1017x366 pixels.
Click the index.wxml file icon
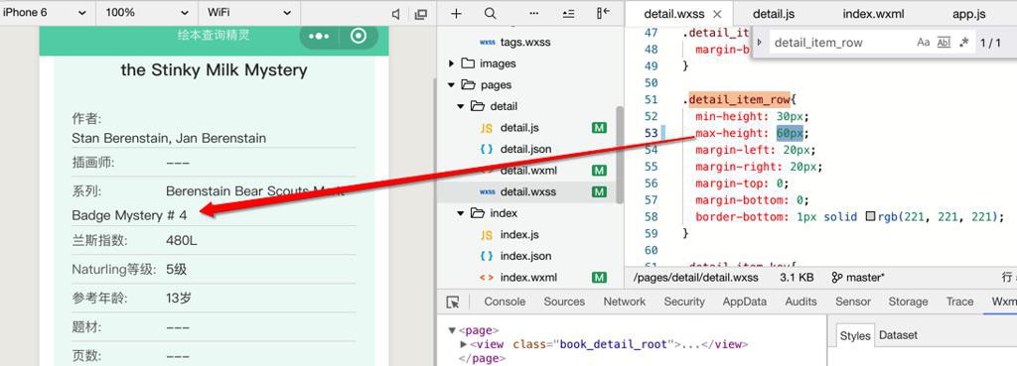487,278
